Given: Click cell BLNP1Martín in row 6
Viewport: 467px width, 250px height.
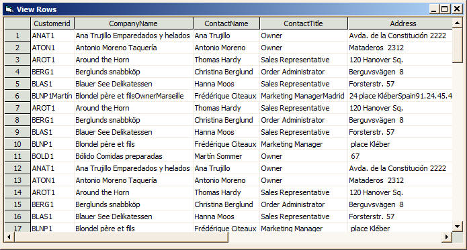Looking at the screenshot, I should pos(52,96).
